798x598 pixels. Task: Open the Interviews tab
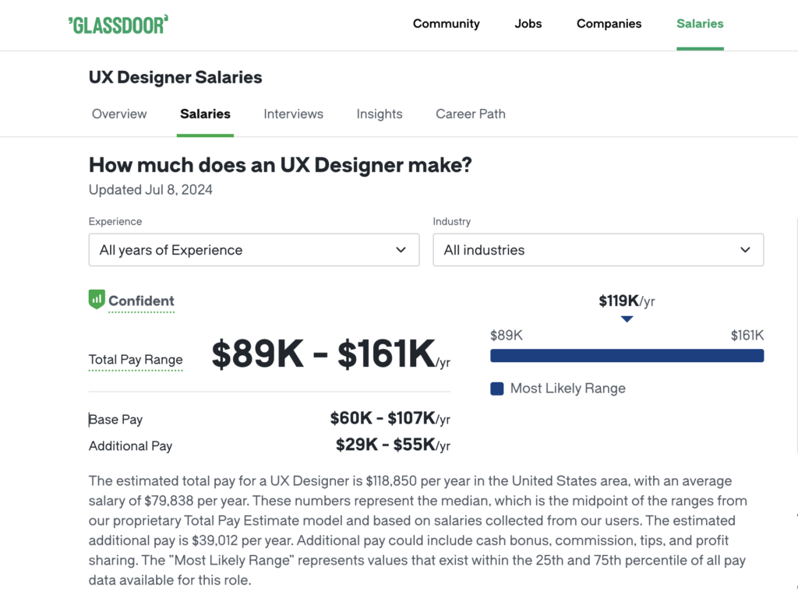coord(293,114)
